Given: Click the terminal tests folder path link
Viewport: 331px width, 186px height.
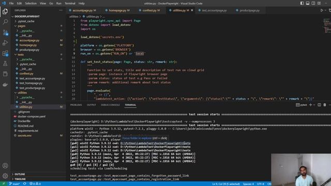Looking at the screenshot, I should [x=155, y=143].
